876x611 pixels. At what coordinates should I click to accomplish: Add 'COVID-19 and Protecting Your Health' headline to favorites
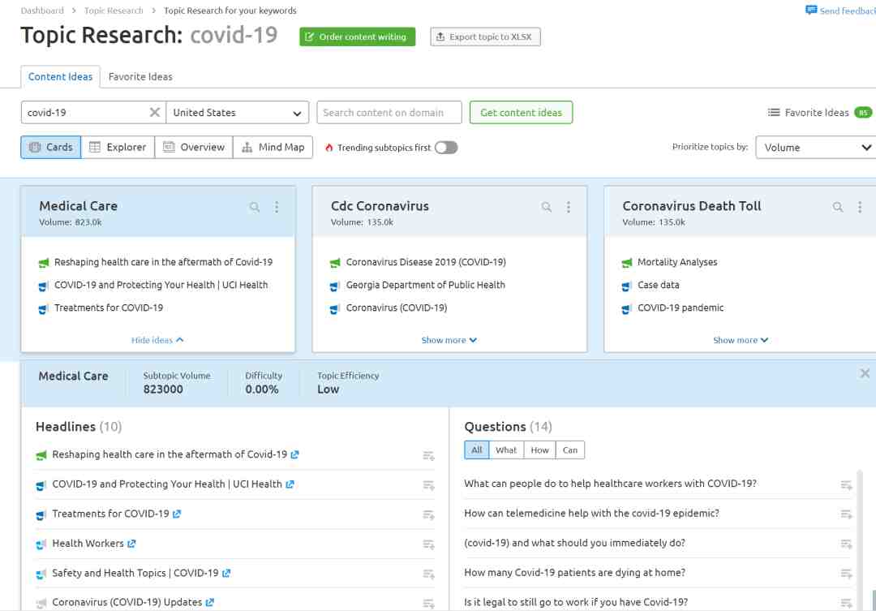tap(428, 485)
